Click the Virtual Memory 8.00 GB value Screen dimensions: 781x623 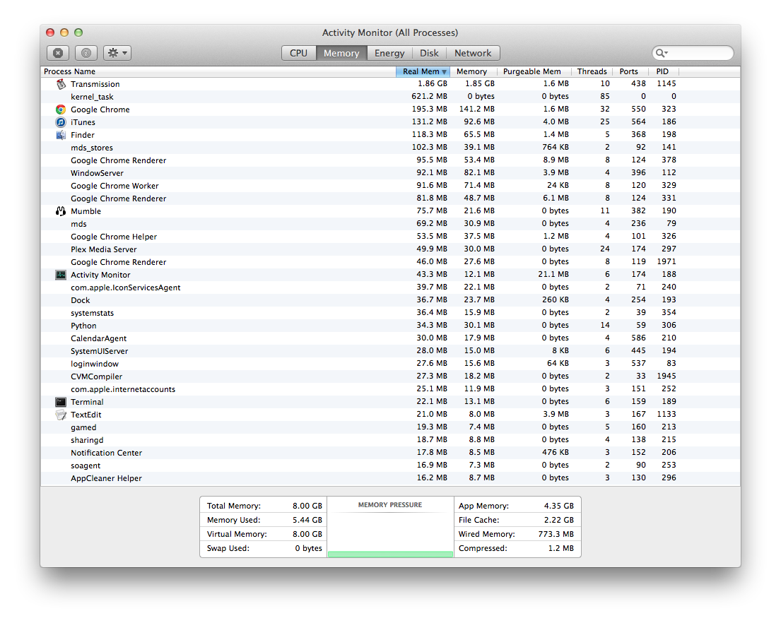(307, 534)
